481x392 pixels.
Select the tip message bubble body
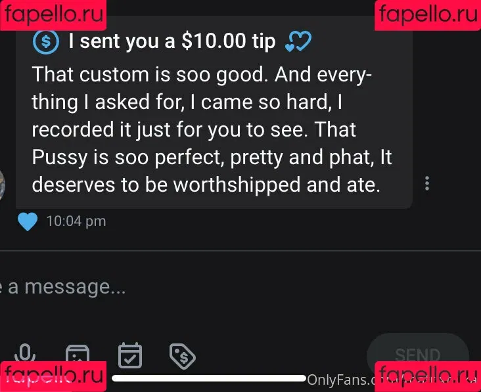[x=214, y=112]
